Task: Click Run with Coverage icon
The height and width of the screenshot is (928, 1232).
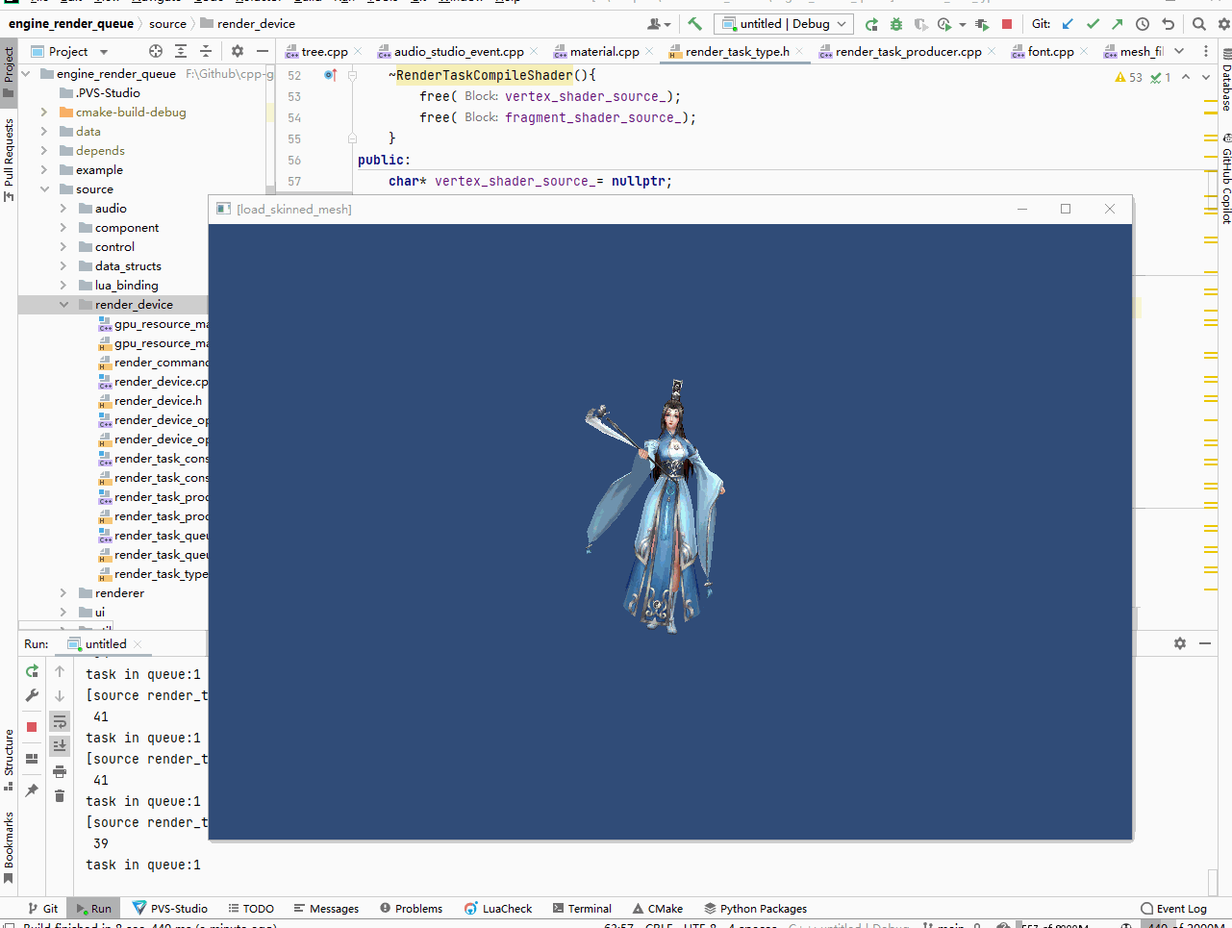Action: pyautogui.click(x=920, y=24)
